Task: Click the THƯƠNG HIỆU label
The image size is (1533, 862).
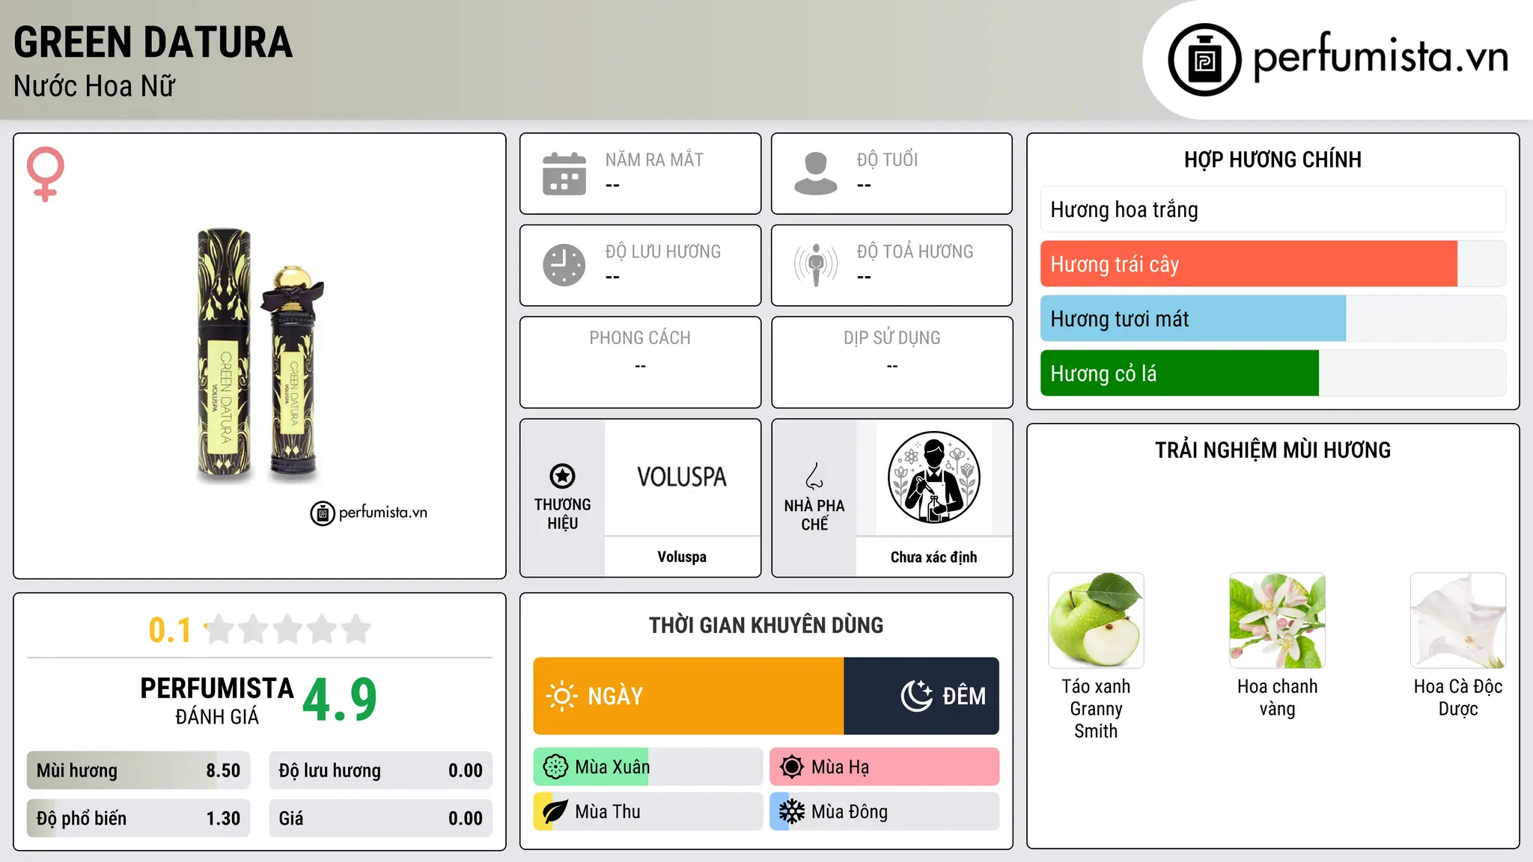Action: (562, 514)
